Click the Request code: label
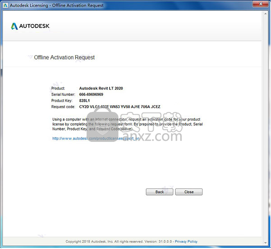The width and height of the screenshot is (271, 249). coord(63,107)
